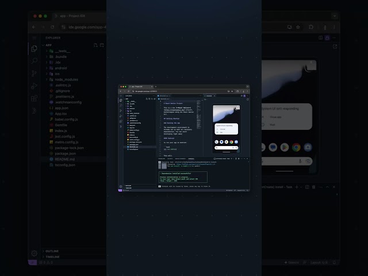
Task: Select Android preview tab in centered window
Action: [x=209, y=96]
